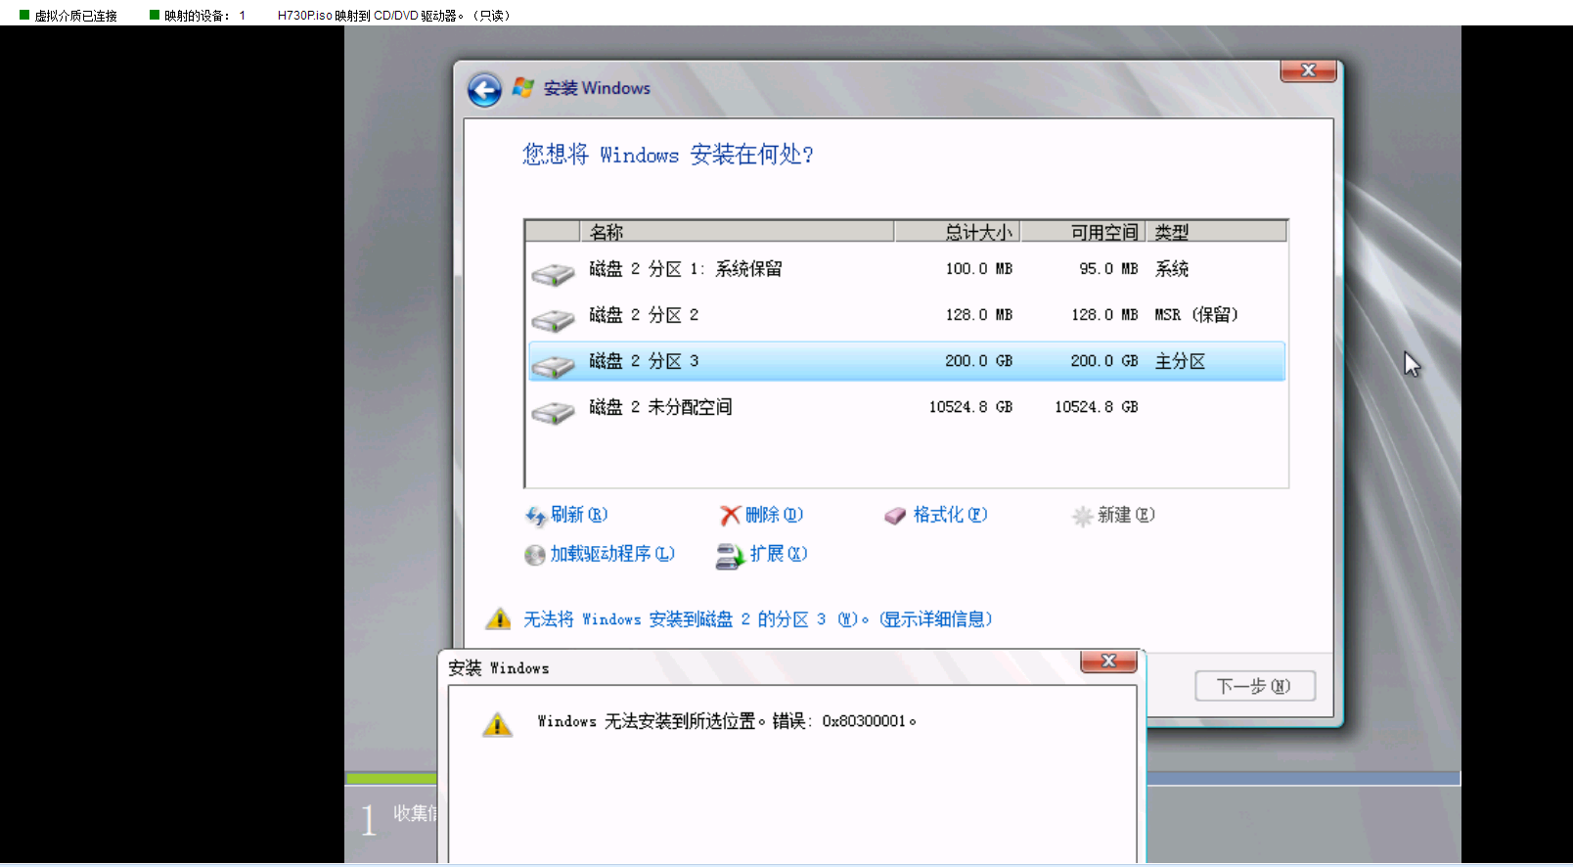Click the eraser format icon
The width and height of the screenshot is (1573, 867).
pyautogui.click(x=895, y=516)
